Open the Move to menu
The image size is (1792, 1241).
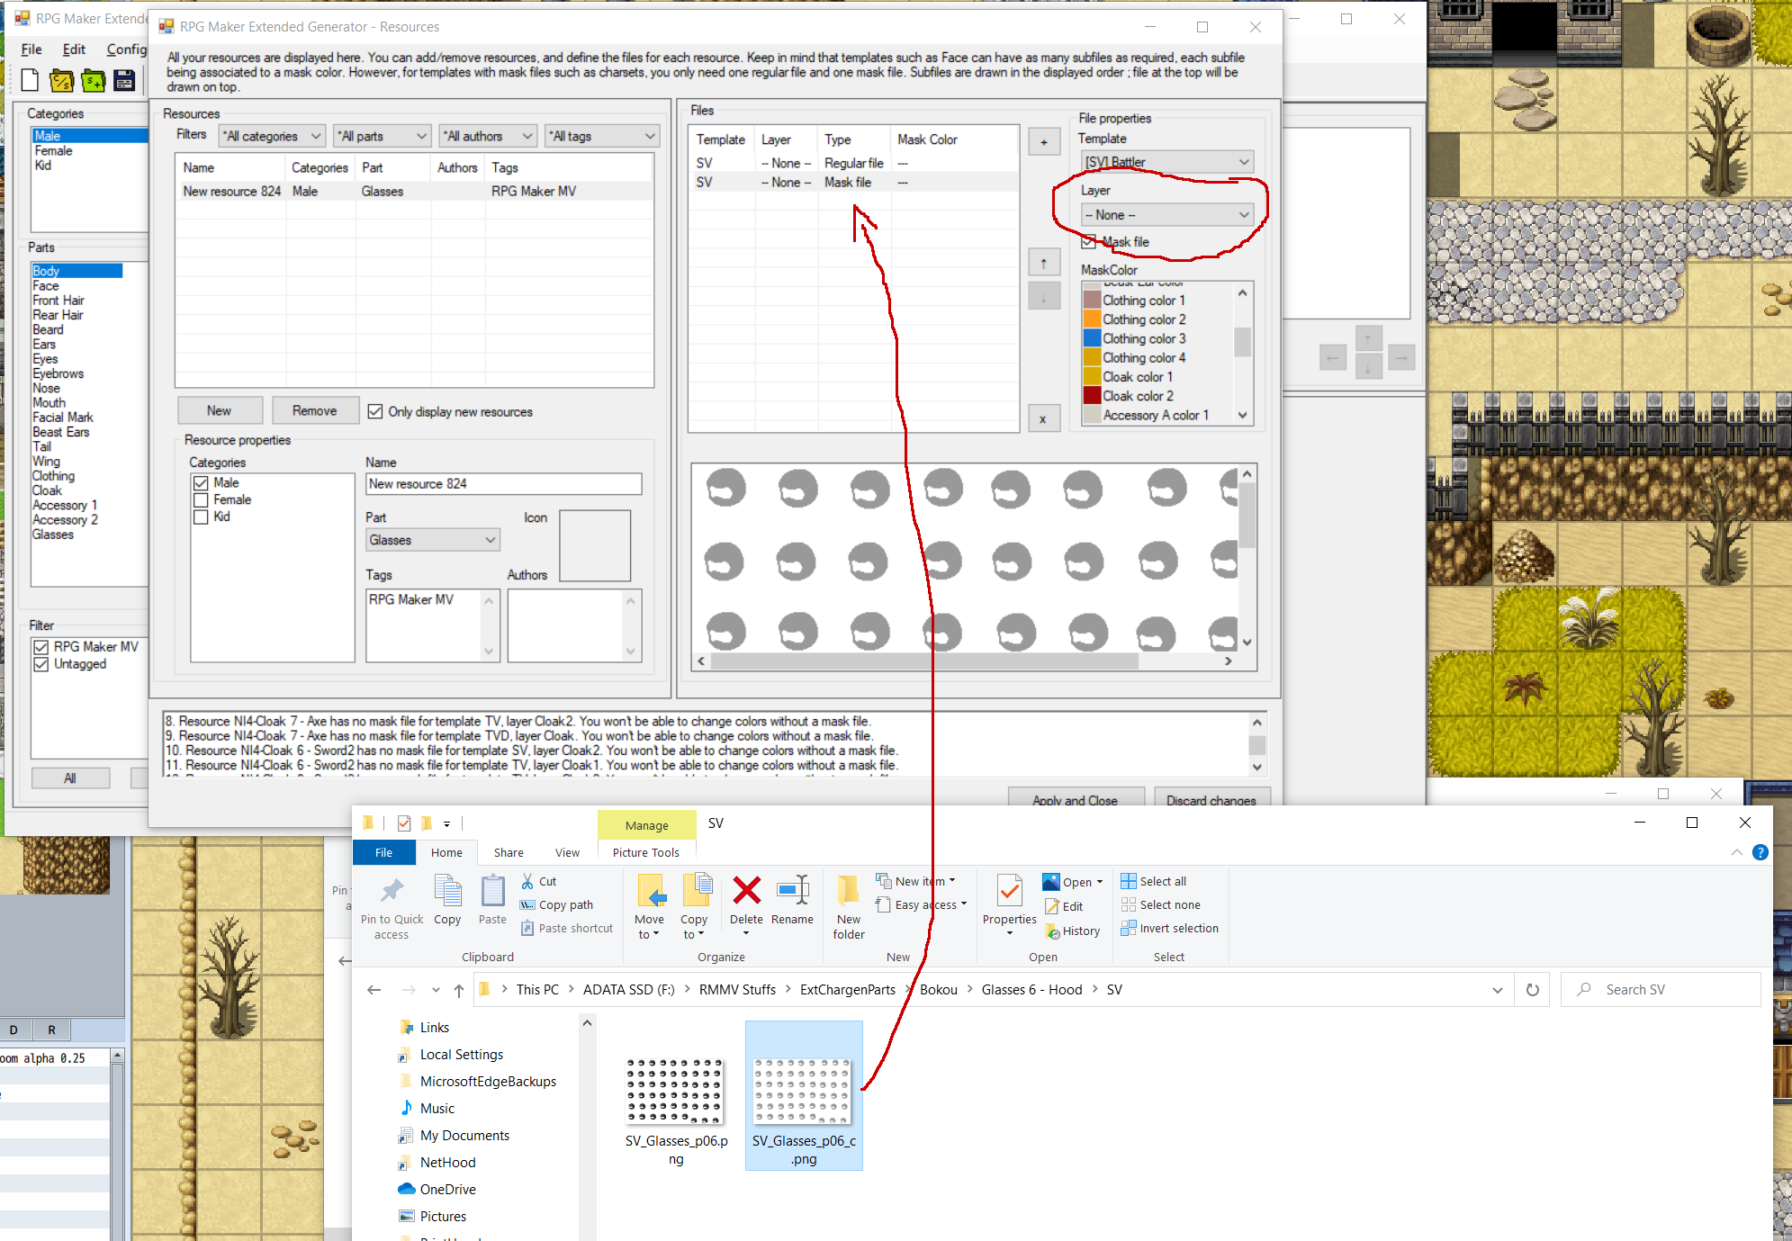pyautogui.click(x=649, y=907)
